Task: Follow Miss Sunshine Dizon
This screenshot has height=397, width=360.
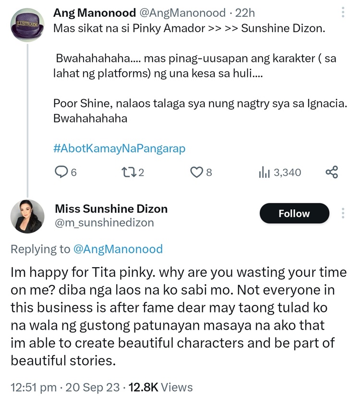Action: [294, 213]
